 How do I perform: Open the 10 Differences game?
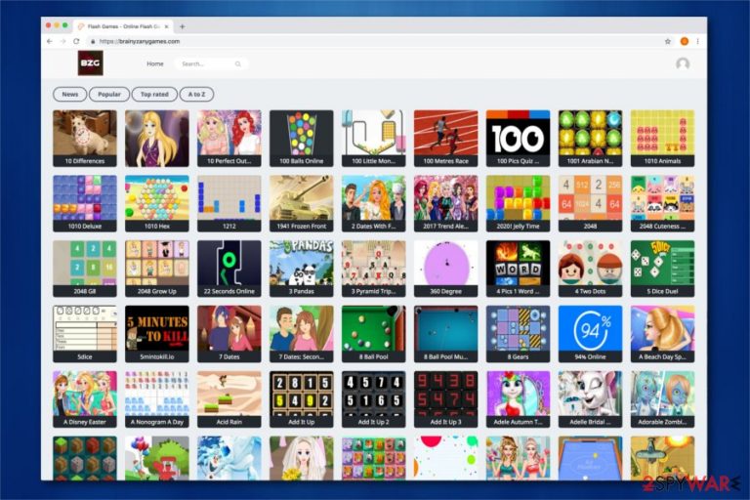pos(85,139)
